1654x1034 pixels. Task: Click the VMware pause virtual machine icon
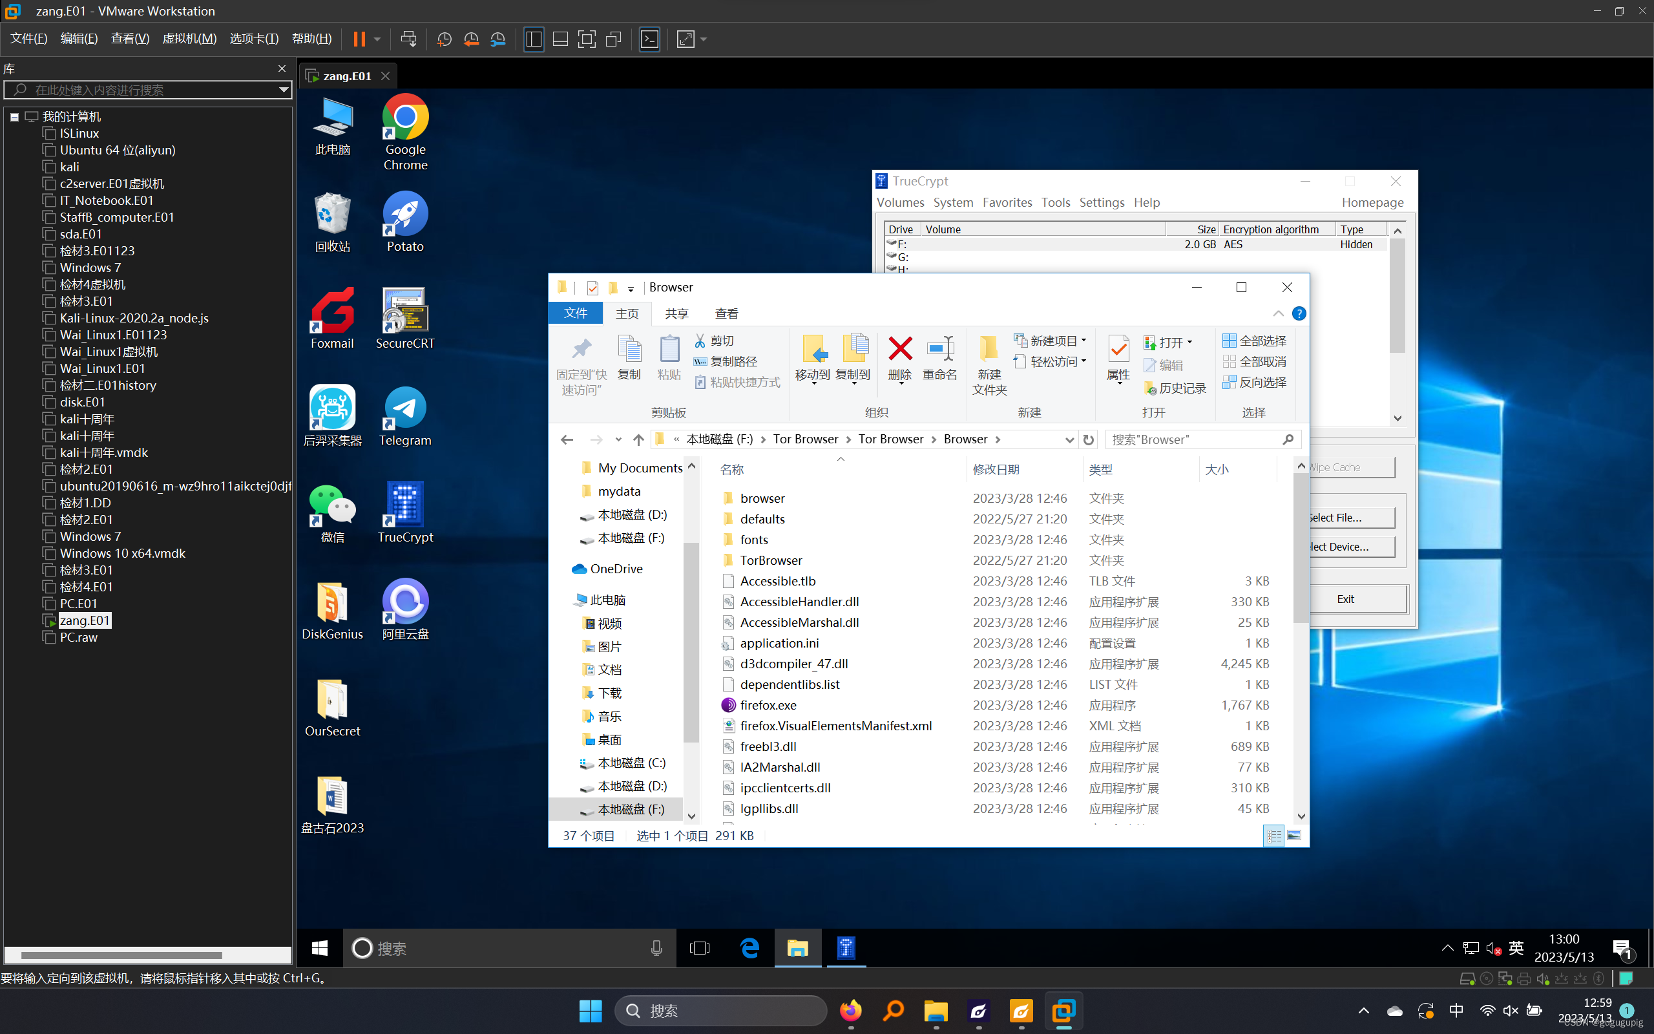359,39
